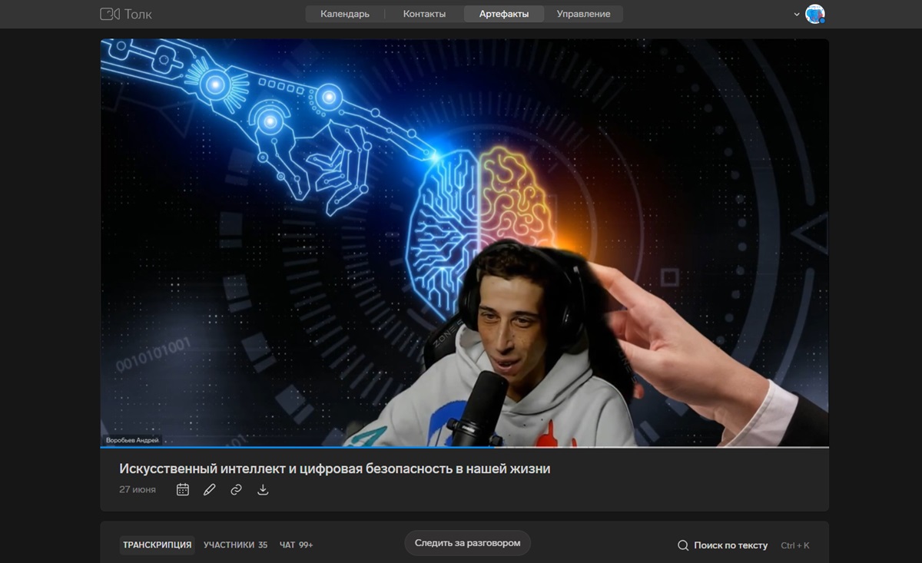
Task: Open the Чат 99+ tab
Action: 296,545
